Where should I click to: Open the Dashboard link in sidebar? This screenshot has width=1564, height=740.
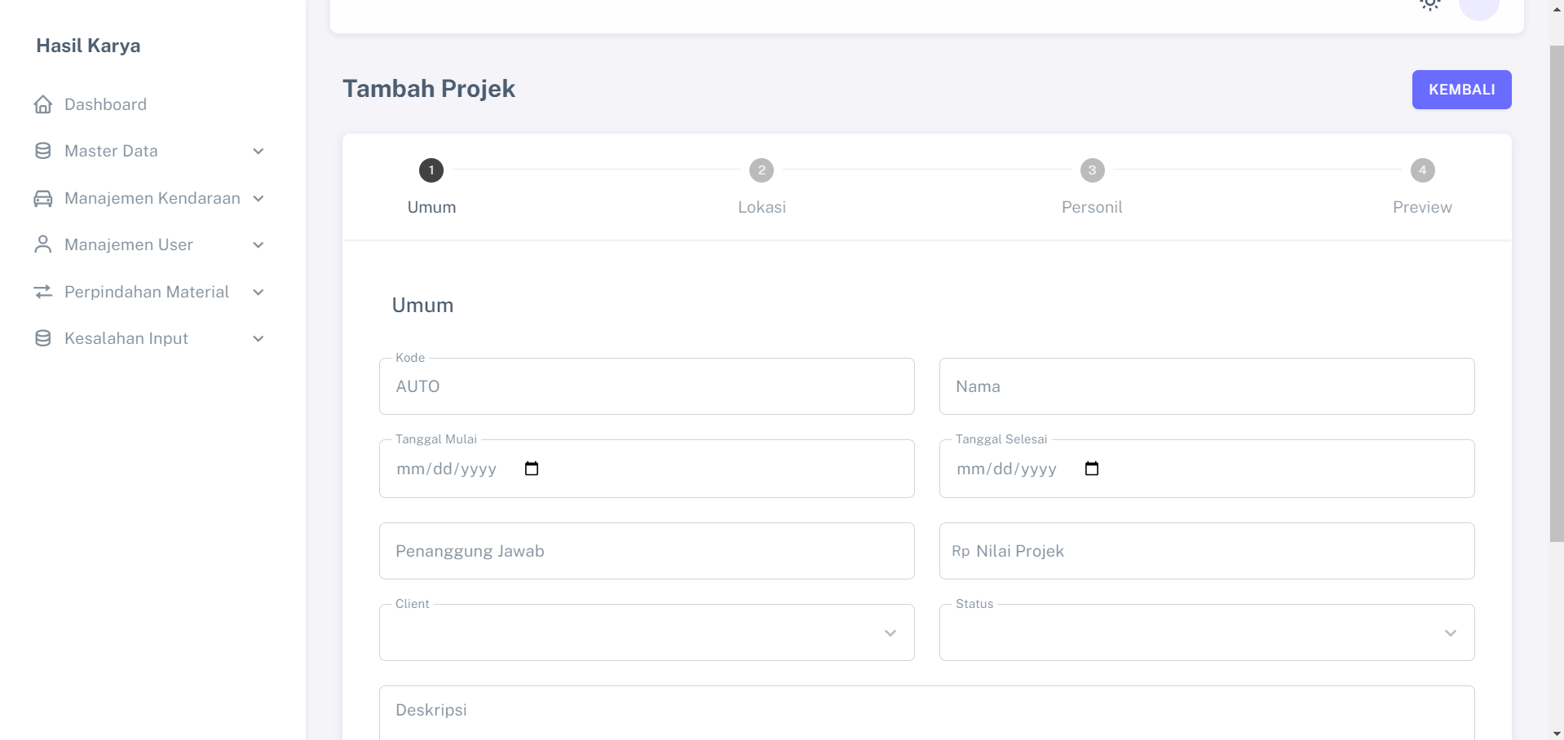(x=105, y=104)
